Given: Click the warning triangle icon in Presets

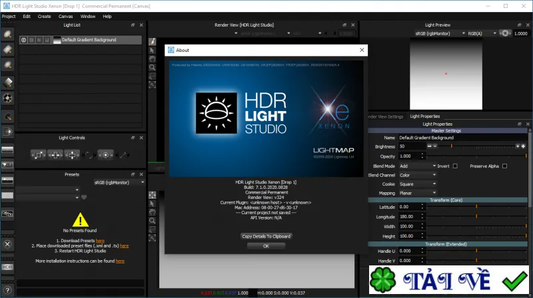Looking at the screenshot, I should (x=80, y=220).
